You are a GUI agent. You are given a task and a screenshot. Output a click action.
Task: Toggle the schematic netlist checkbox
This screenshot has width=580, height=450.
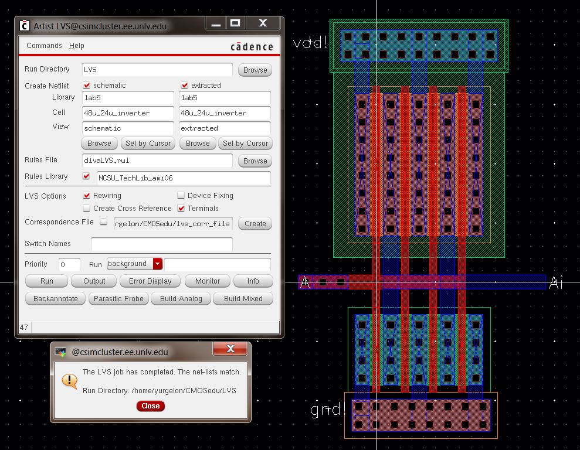pyautogui.click(x=87, y=86)
